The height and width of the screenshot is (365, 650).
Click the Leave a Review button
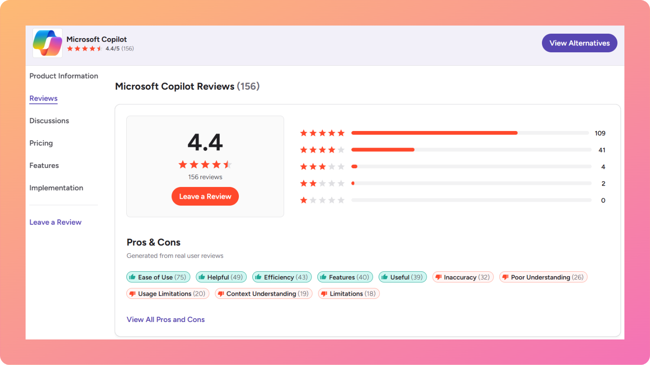click(x=205, y=196)
